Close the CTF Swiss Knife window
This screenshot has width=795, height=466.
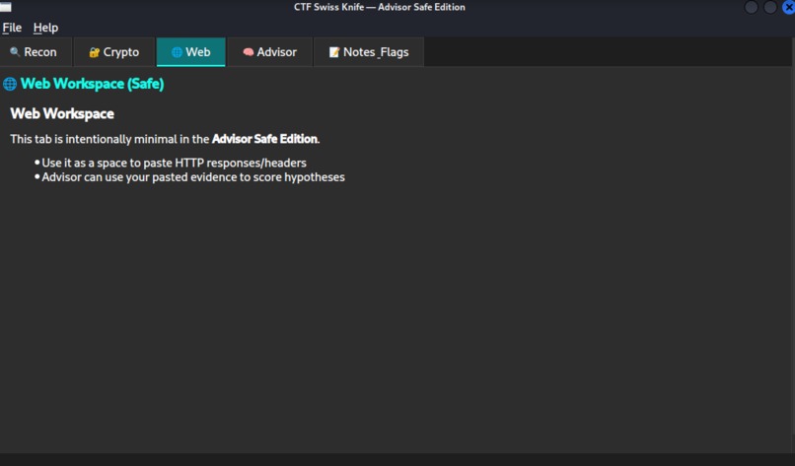pos(788,7)
